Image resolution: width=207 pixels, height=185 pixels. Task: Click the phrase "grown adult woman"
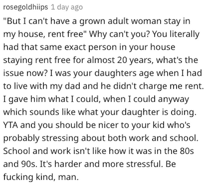[x=104, y=21]
